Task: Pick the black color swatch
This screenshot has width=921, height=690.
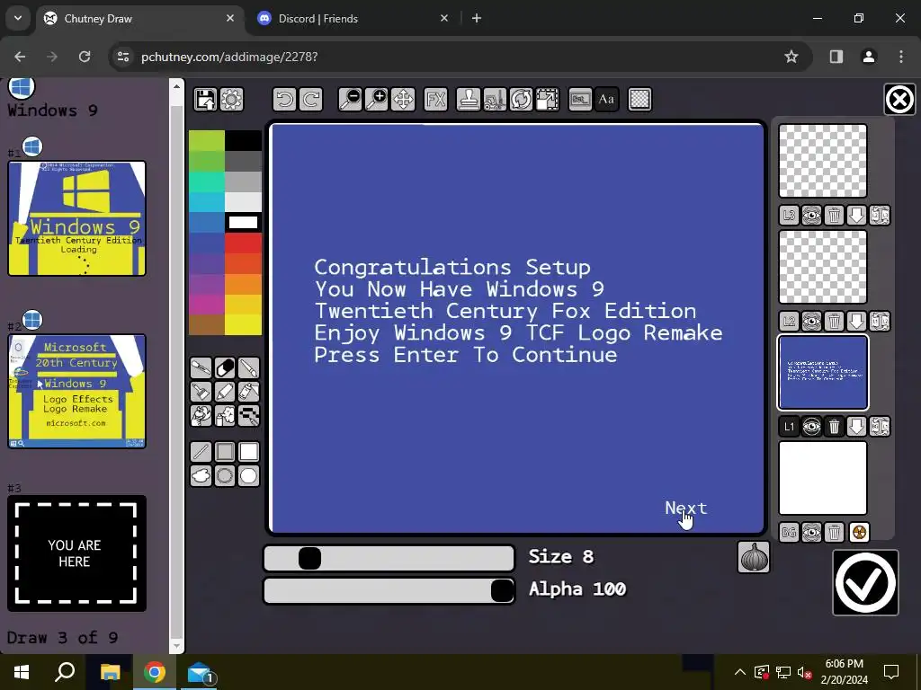Action: (243, 141)
